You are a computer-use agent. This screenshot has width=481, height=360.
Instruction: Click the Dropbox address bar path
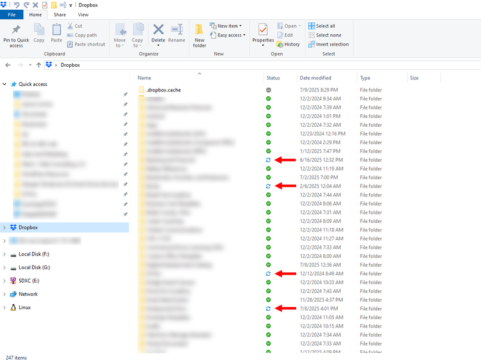70,65
